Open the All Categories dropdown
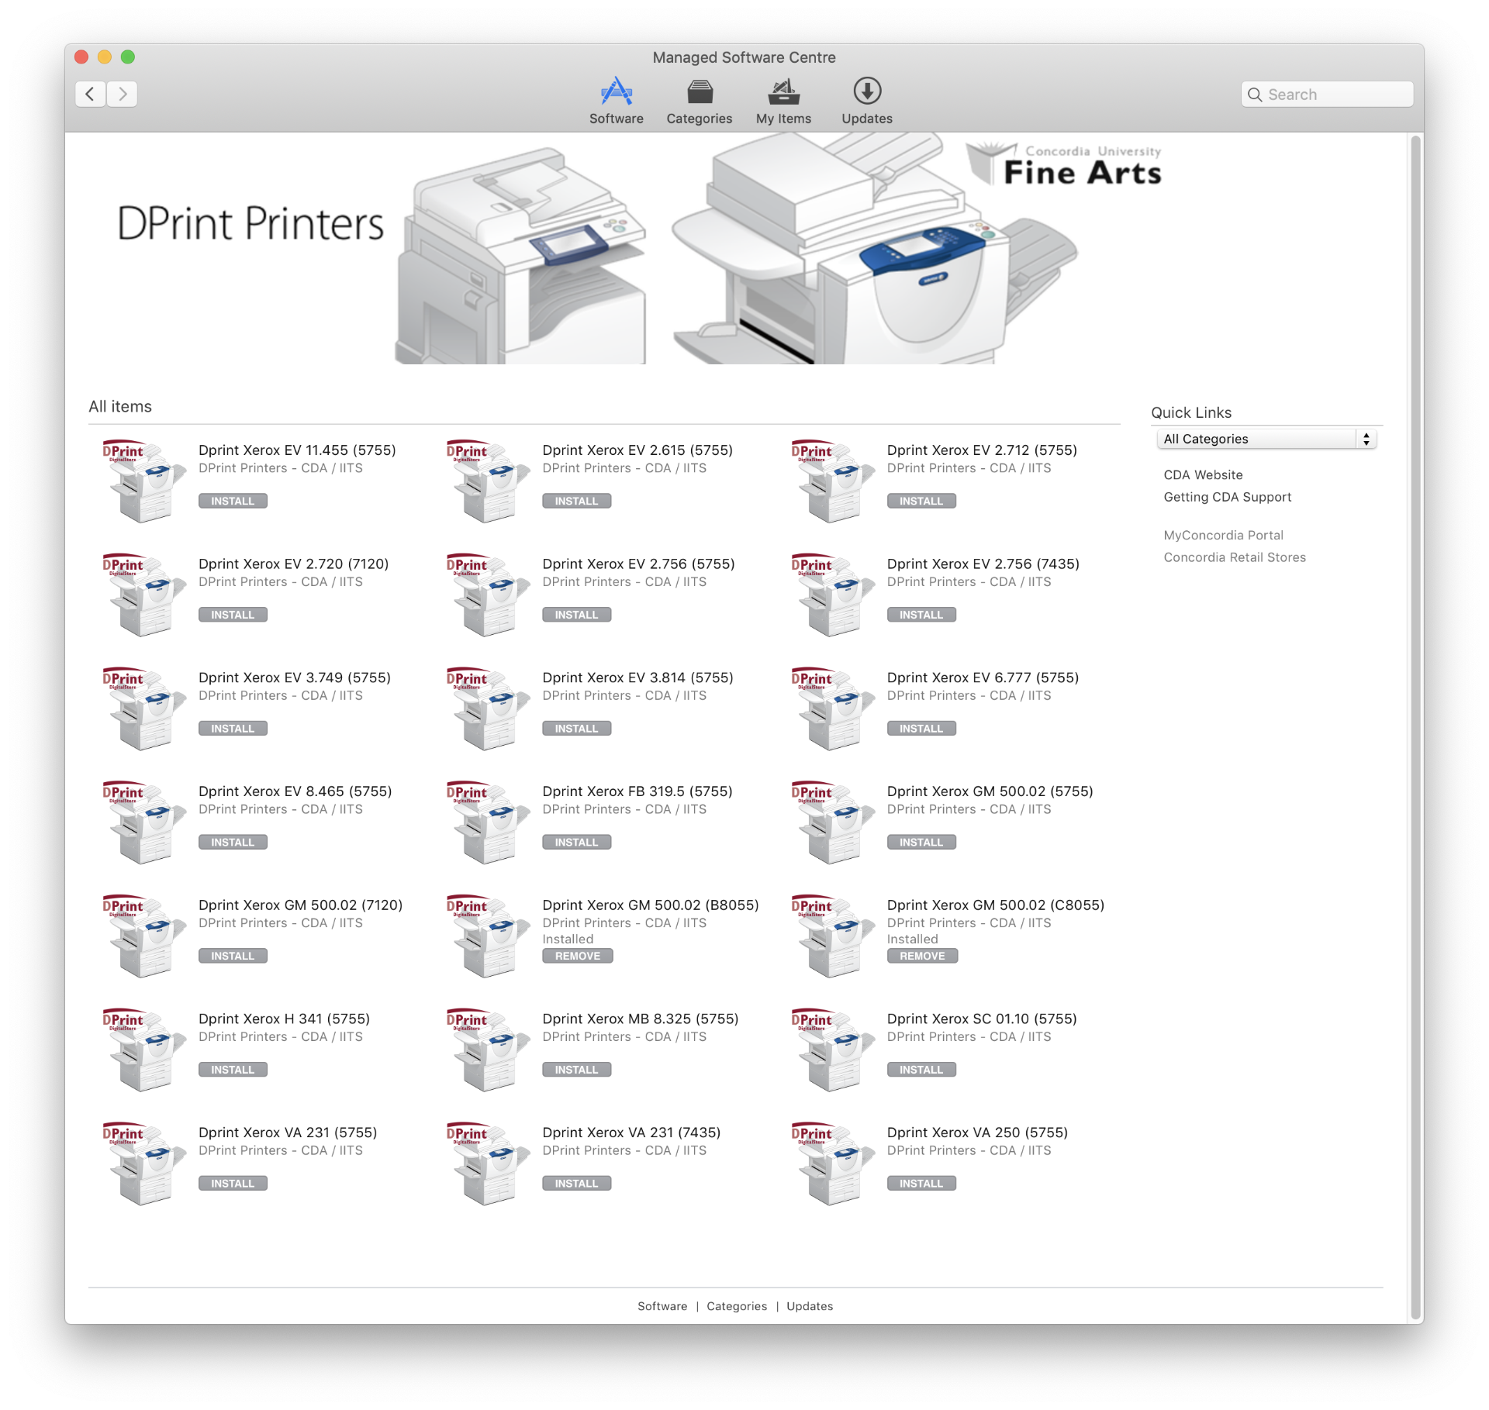Screen dimensions: 1489x1410 coord(1266,439)
